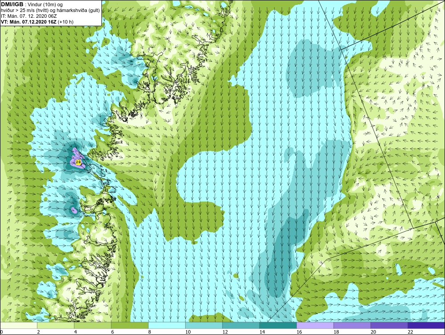Select the above 22 m/s dark indigo swatch
The width and height of the screenshot is (445, 335).
pyautogui.click(x=426, y=325)
